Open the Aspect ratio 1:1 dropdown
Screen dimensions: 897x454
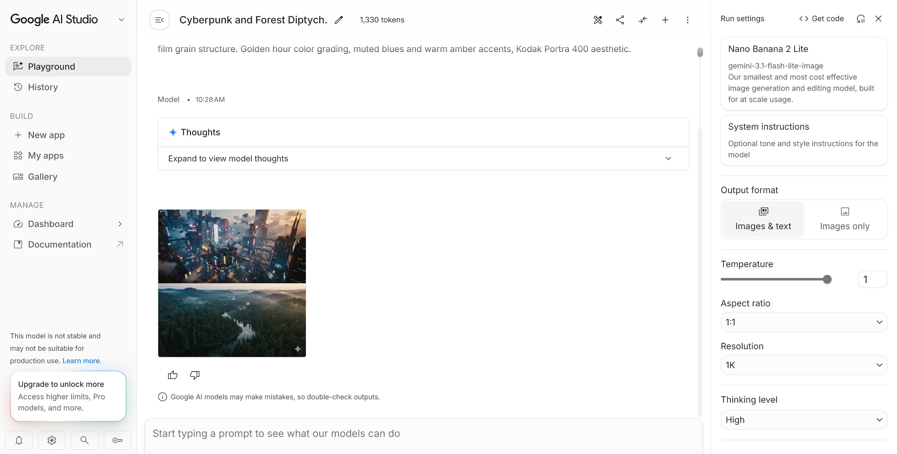pos(804,322)
